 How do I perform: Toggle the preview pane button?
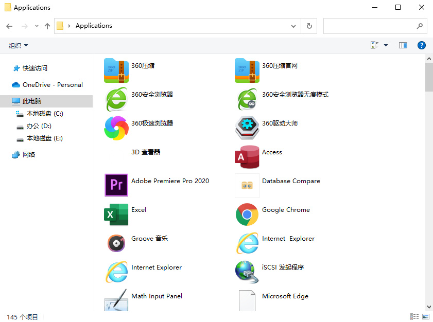(403, 45)
